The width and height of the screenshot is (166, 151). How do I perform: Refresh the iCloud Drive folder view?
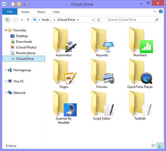coord(99,20)
